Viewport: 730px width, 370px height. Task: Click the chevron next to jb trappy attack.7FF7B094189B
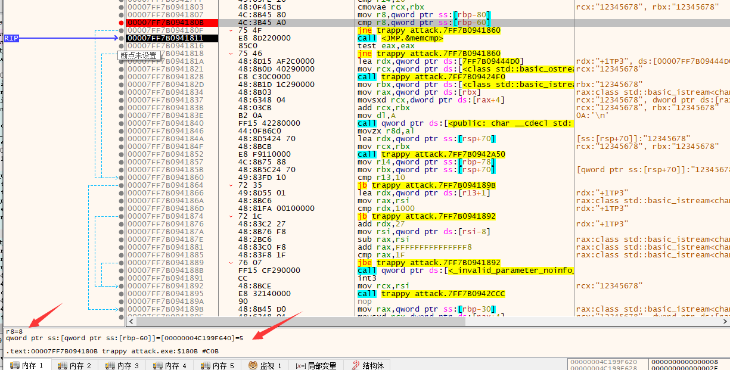click(x=232, y=185)
